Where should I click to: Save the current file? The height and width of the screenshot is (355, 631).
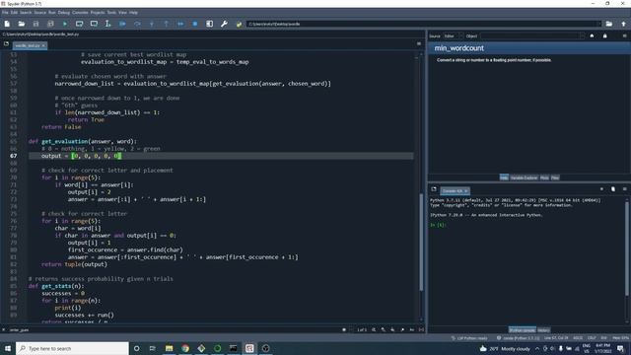(35, 24)
